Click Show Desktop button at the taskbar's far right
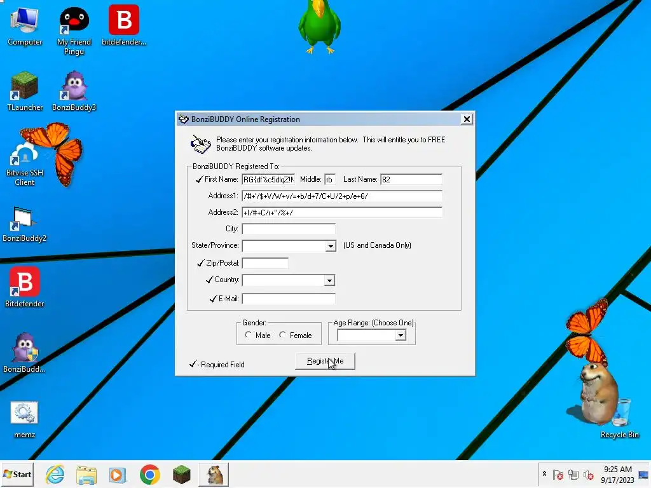The width and height of the screenshot is (651, 488). (x=644, y=474)
